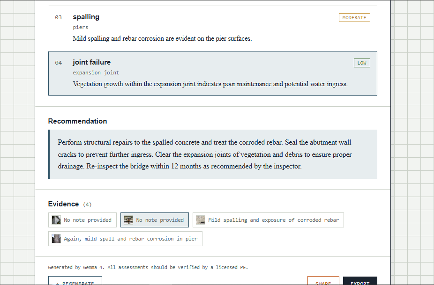Click the 'expansion joint' component label

(x=96, y=73)
